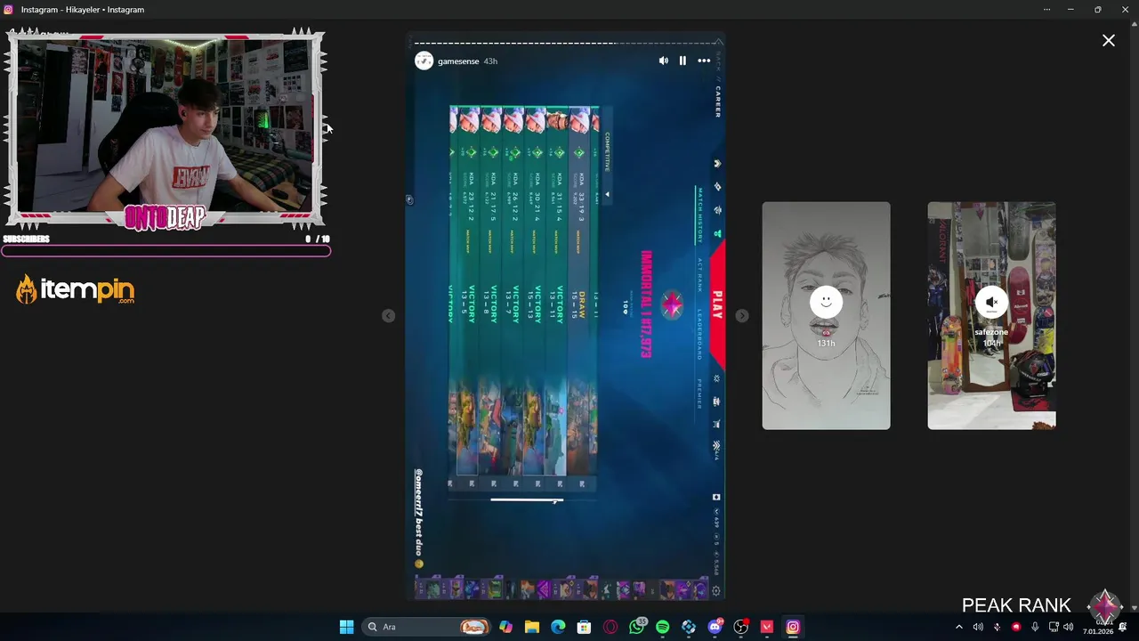Open Opera GX from the taskbar

point(610,627)
